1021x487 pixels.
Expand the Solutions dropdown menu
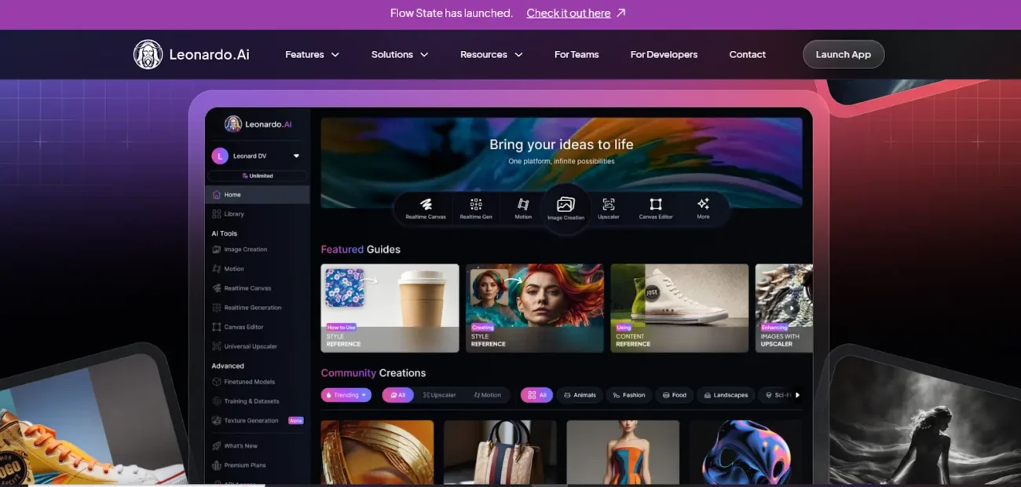click(x=400, y=55)
